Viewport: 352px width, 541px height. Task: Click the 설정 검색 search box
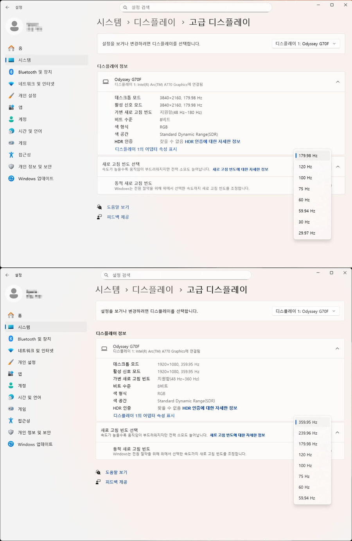pyautogui.click(x=196, y=7)
